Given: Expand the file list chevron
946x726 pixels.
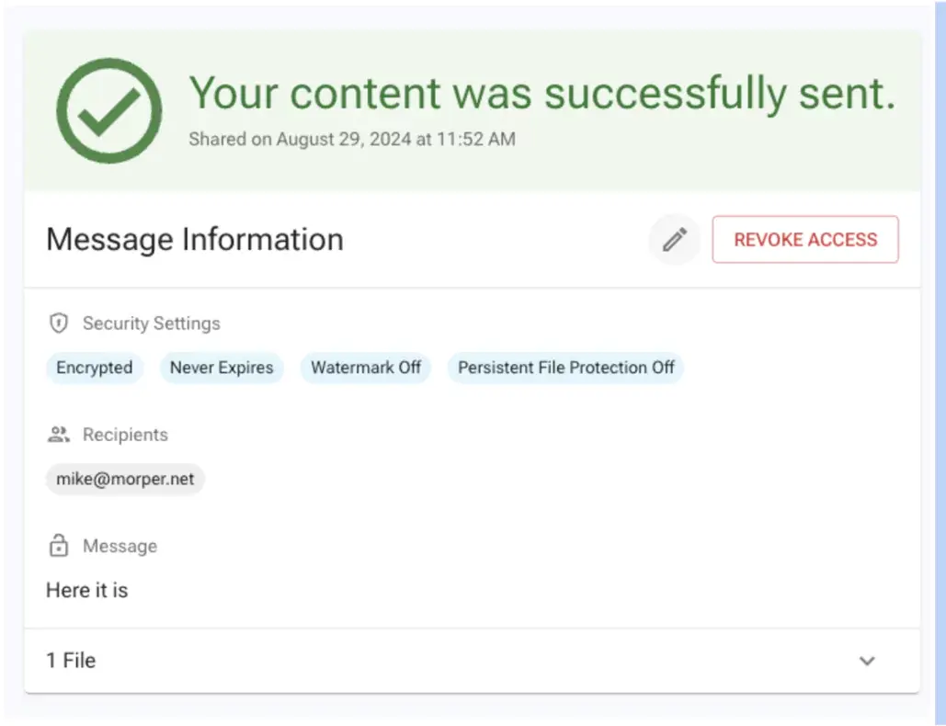Looking at the screenshot, I should coord(867,661).
